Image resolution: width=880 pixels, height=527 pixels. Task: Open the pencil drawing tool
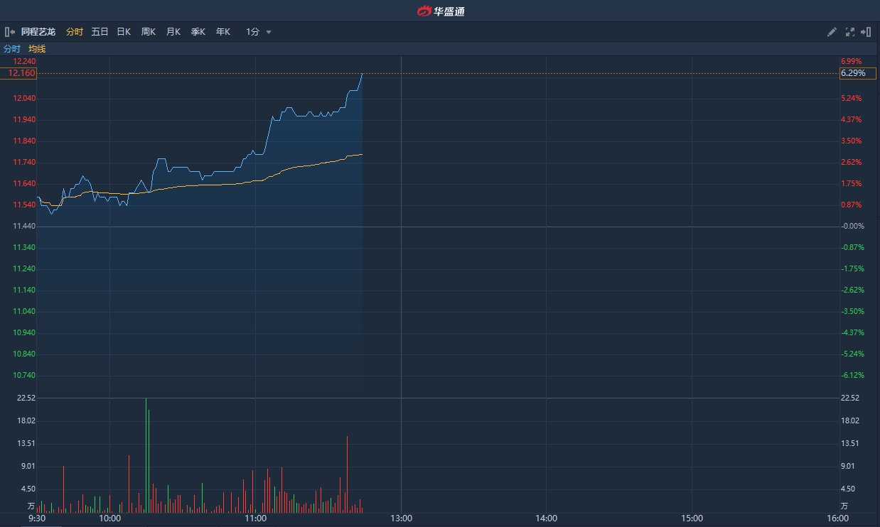832,32
